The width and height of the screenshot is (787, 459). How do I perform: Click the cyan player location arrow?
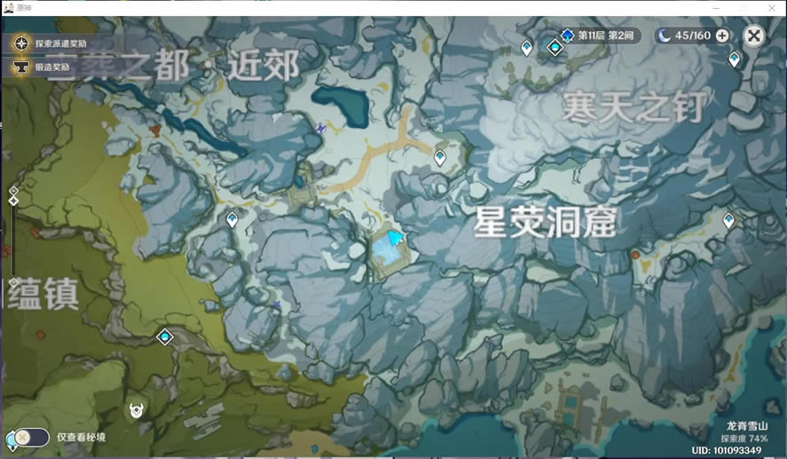click(x=395, y=238)
